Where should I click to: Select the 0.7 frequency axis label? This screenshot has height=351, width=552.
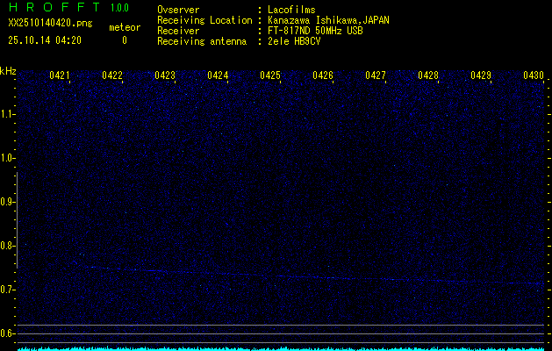click(8, 290)
